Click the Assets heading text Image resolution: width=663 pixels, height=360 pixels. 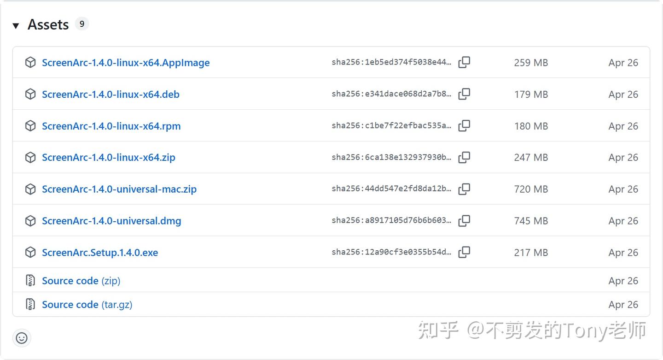coord(48,25)
